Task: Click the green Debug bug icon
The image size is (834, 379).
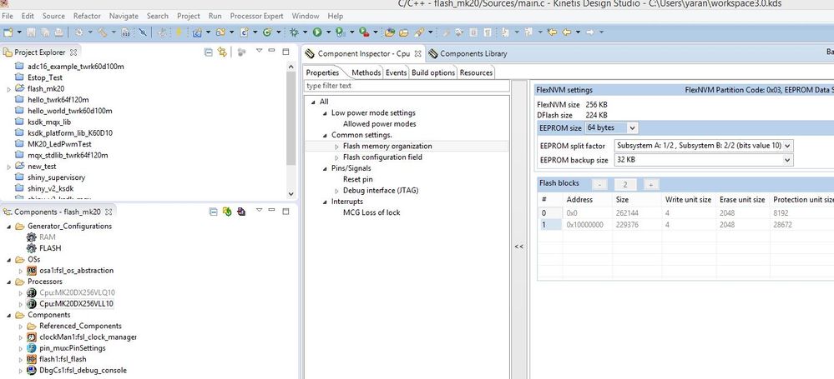Action: coord(294,32)
